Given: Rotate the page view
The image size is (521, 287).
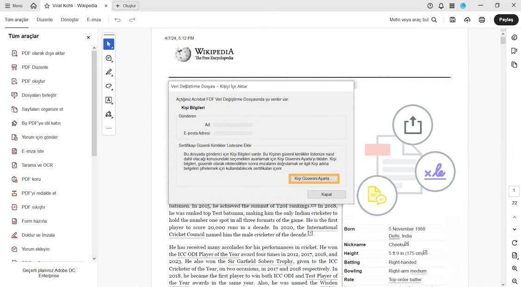Looking at the screenshot, I should click(x=515, y=243).
